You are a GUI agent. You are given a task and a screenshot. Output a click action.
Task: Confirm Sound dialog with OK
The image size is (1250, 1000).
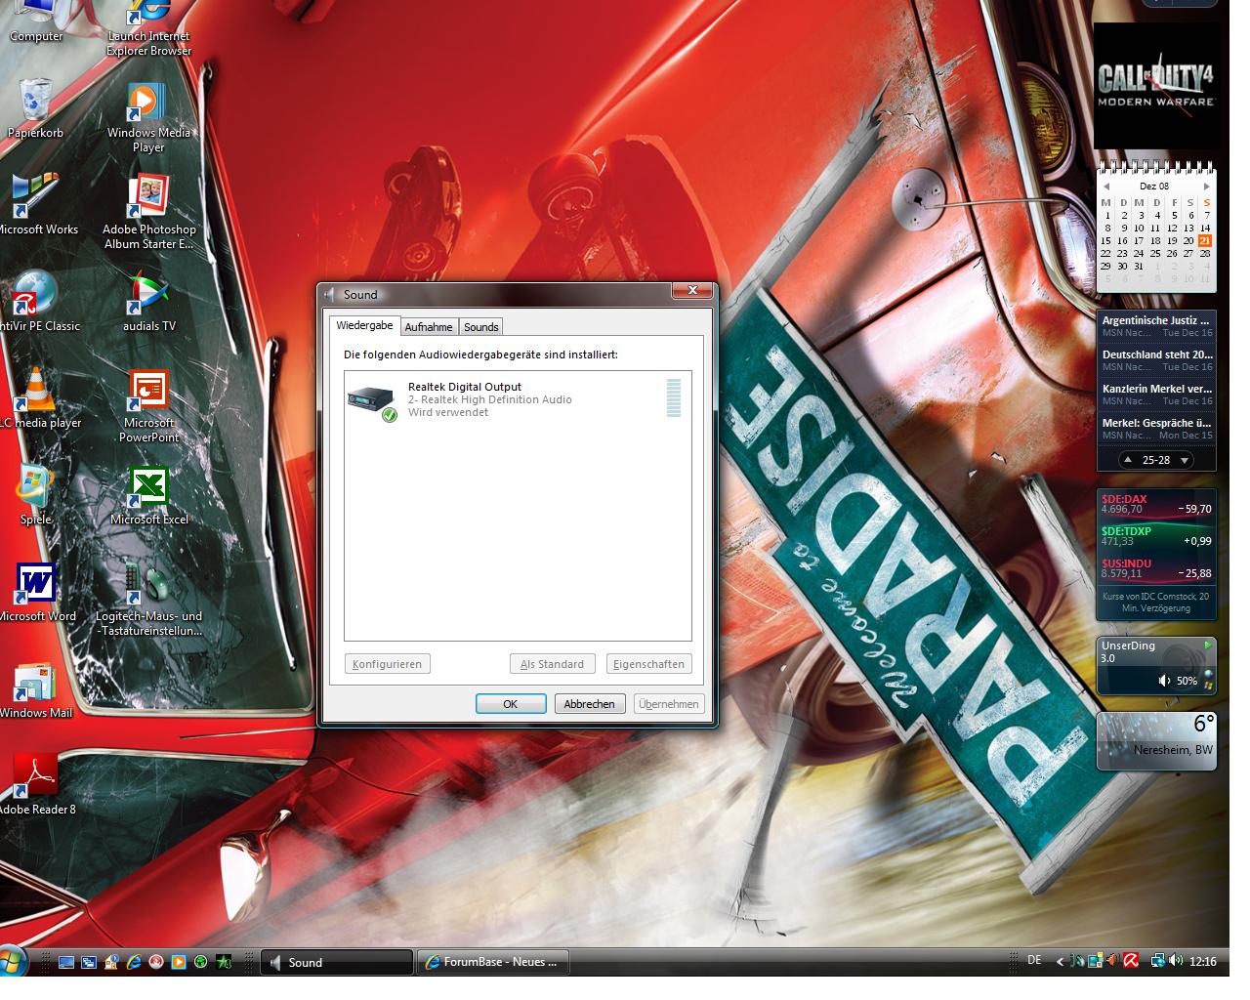point(510,704)
